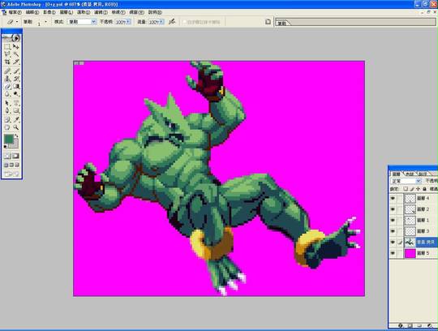Select the Blur tool
Image resolution: width=438 pixels, height=331 pixels.
pyautogui.click(x=7, y=94)
